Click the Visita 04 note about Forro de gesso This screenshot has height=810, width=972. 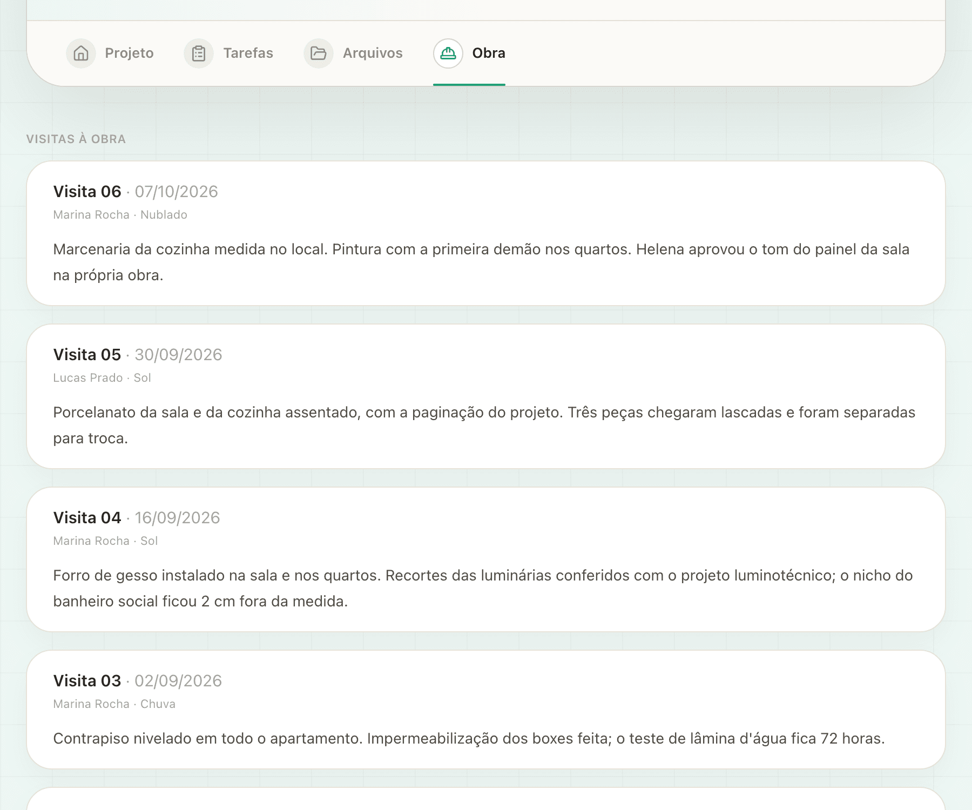click(483, 588)
